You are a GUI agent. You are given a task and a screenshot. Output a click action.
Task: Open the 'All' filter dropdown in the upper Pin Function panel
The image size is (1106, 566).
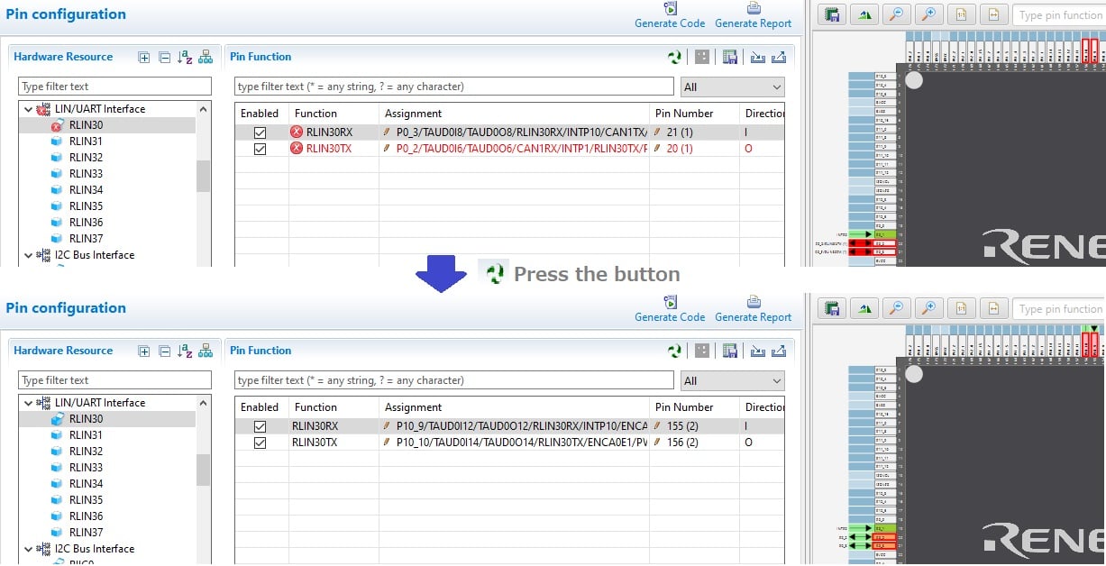733,87
